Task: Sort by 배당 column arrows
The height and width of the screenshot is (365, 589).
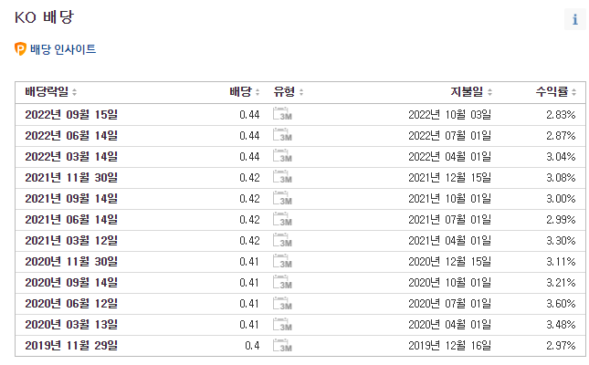Action: [x=258, y=92]
